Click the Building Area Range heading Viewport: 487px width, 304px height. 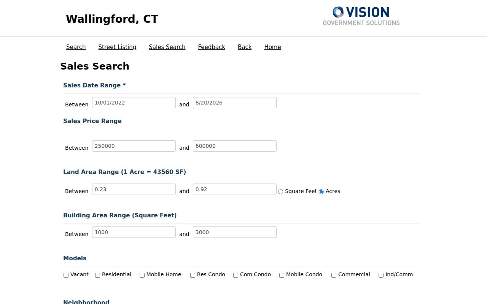[120, 215]
